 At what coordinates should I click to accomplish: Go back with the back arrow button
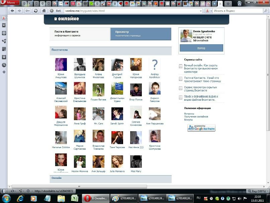coord(12,11)
